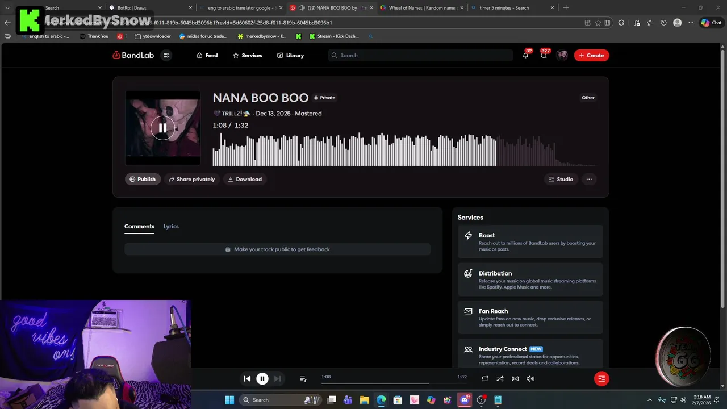
Task: Open the taskbar clock showing 2:18 AM
Action: (x=701, y=400)
